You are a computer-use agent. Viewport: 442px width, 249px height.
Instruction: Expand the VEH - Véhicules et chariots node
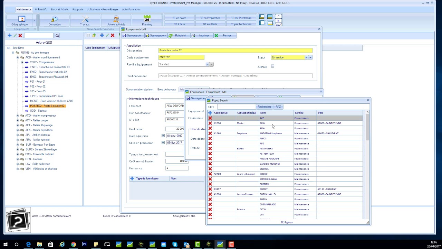[x=18, y=169]
